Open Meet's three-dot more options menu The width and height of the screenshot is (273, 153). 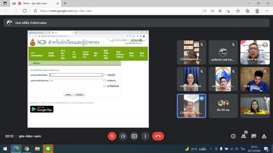tap(145, 136)
